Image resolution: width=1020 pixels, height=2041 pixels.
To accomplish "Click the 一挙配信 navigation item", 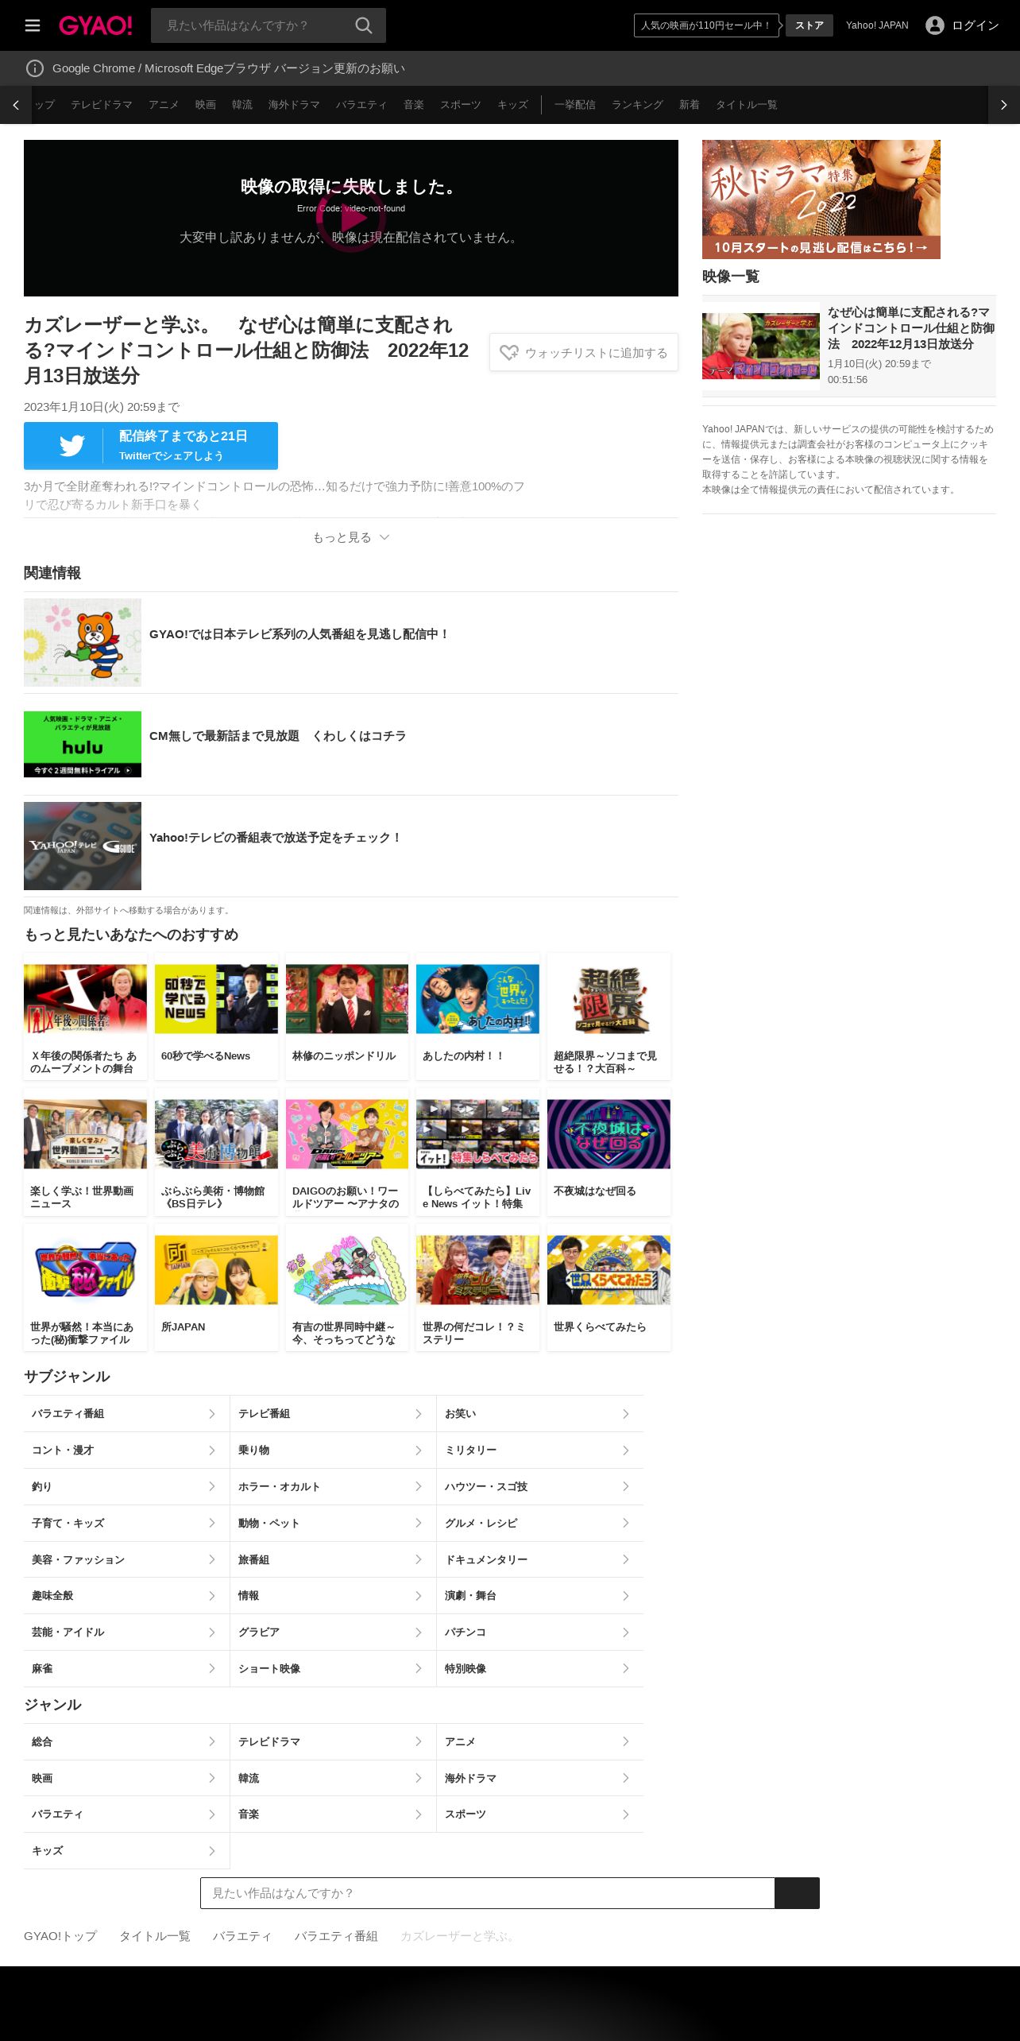I will pyautogui.click(x=575, y=105).
